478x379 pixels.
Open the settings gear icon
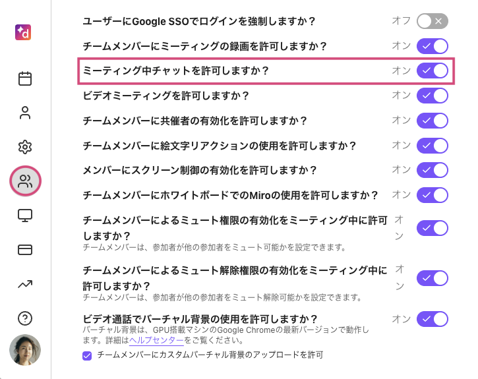tap(25, 147)
